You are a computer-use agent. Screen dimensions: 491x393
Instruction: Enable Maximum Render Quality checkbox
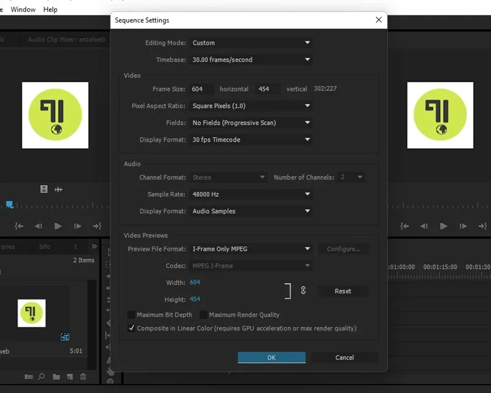pyautogui.click(x=204, y=315)
